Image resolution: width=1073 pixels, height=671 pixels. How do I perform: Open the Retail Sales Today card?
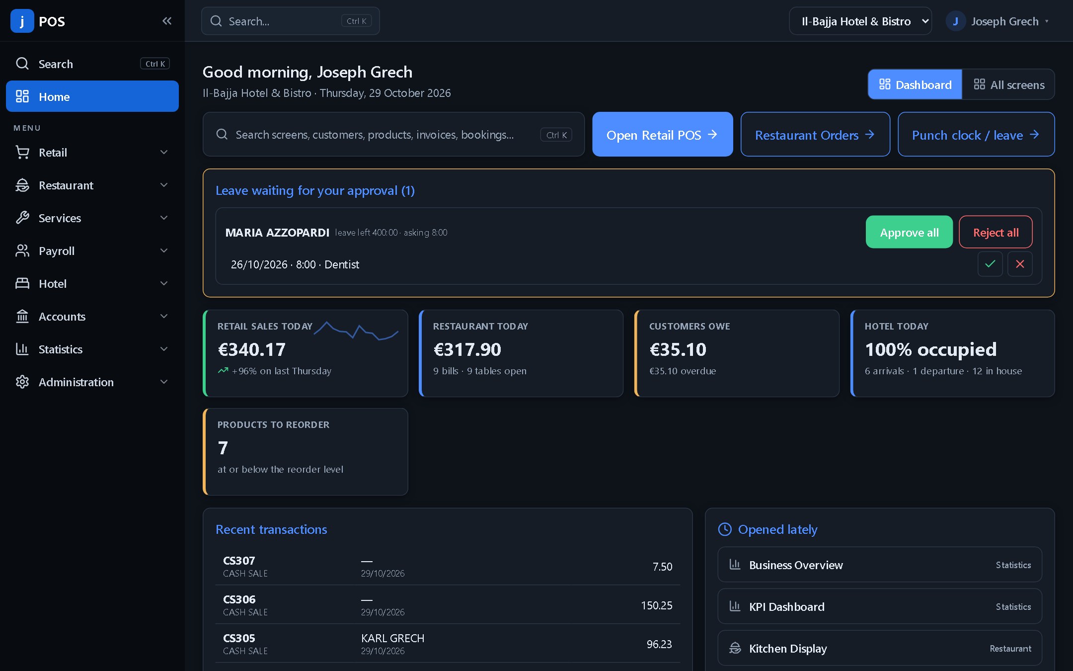(x=306, y=353)
